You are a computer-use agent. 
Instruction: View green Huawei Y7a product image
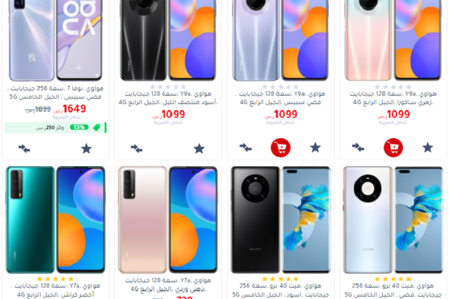coord(55,220)
